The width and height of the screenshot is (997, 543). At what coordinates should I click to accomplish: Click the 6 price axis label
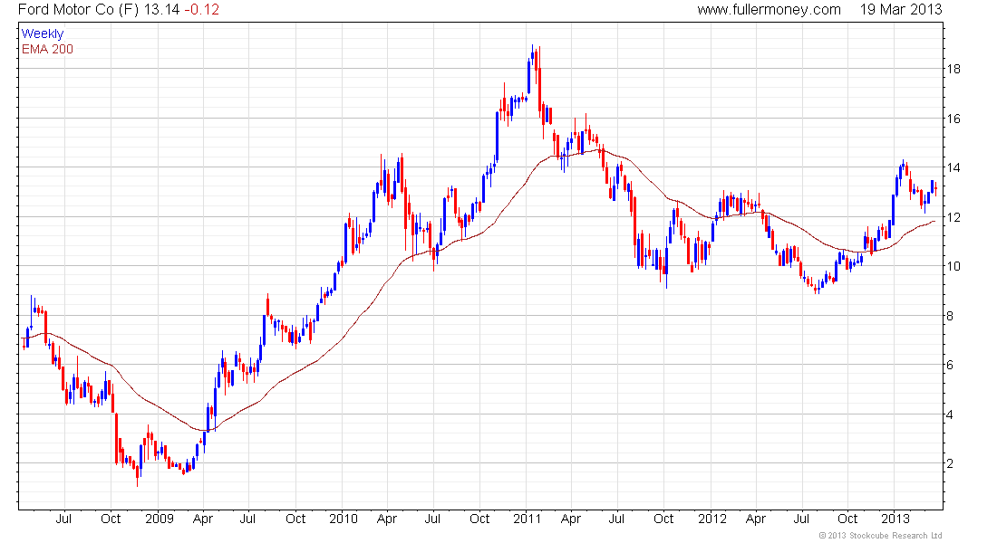tap(950, 366)
